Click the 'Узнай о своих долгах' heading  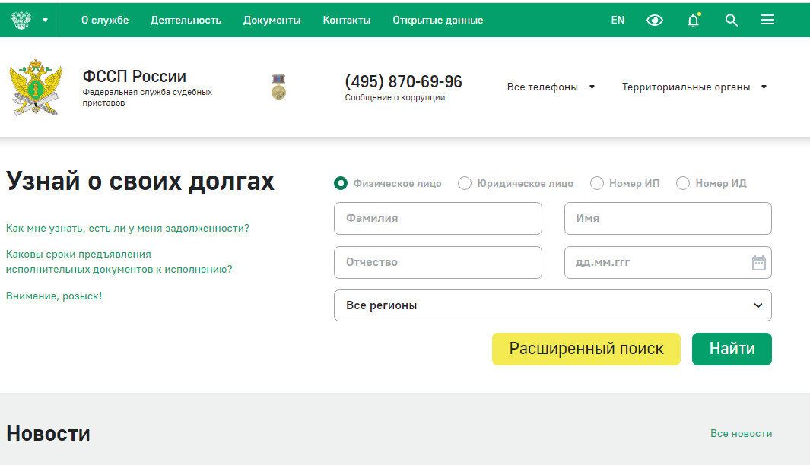tap(140, 181)
